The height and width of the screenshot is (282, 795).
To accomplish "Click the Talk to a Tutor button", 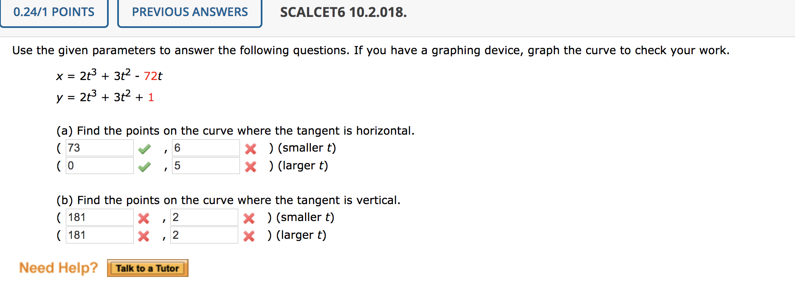I will tap(147, 268).
